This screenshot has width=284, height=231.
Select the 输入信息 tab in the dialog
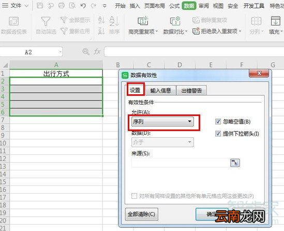coord(161,90)
